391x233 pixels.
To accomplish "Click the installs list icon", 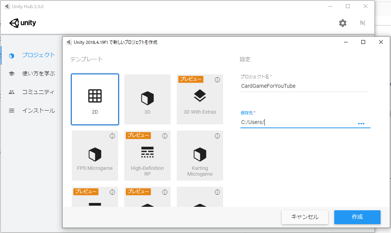I will click(x=12, y=111).
